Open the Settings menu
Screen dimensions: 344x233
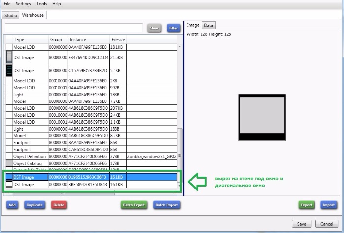click(x=23, y=4)
